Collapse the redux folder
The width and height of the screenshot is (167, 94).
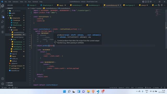click(16, 27)
